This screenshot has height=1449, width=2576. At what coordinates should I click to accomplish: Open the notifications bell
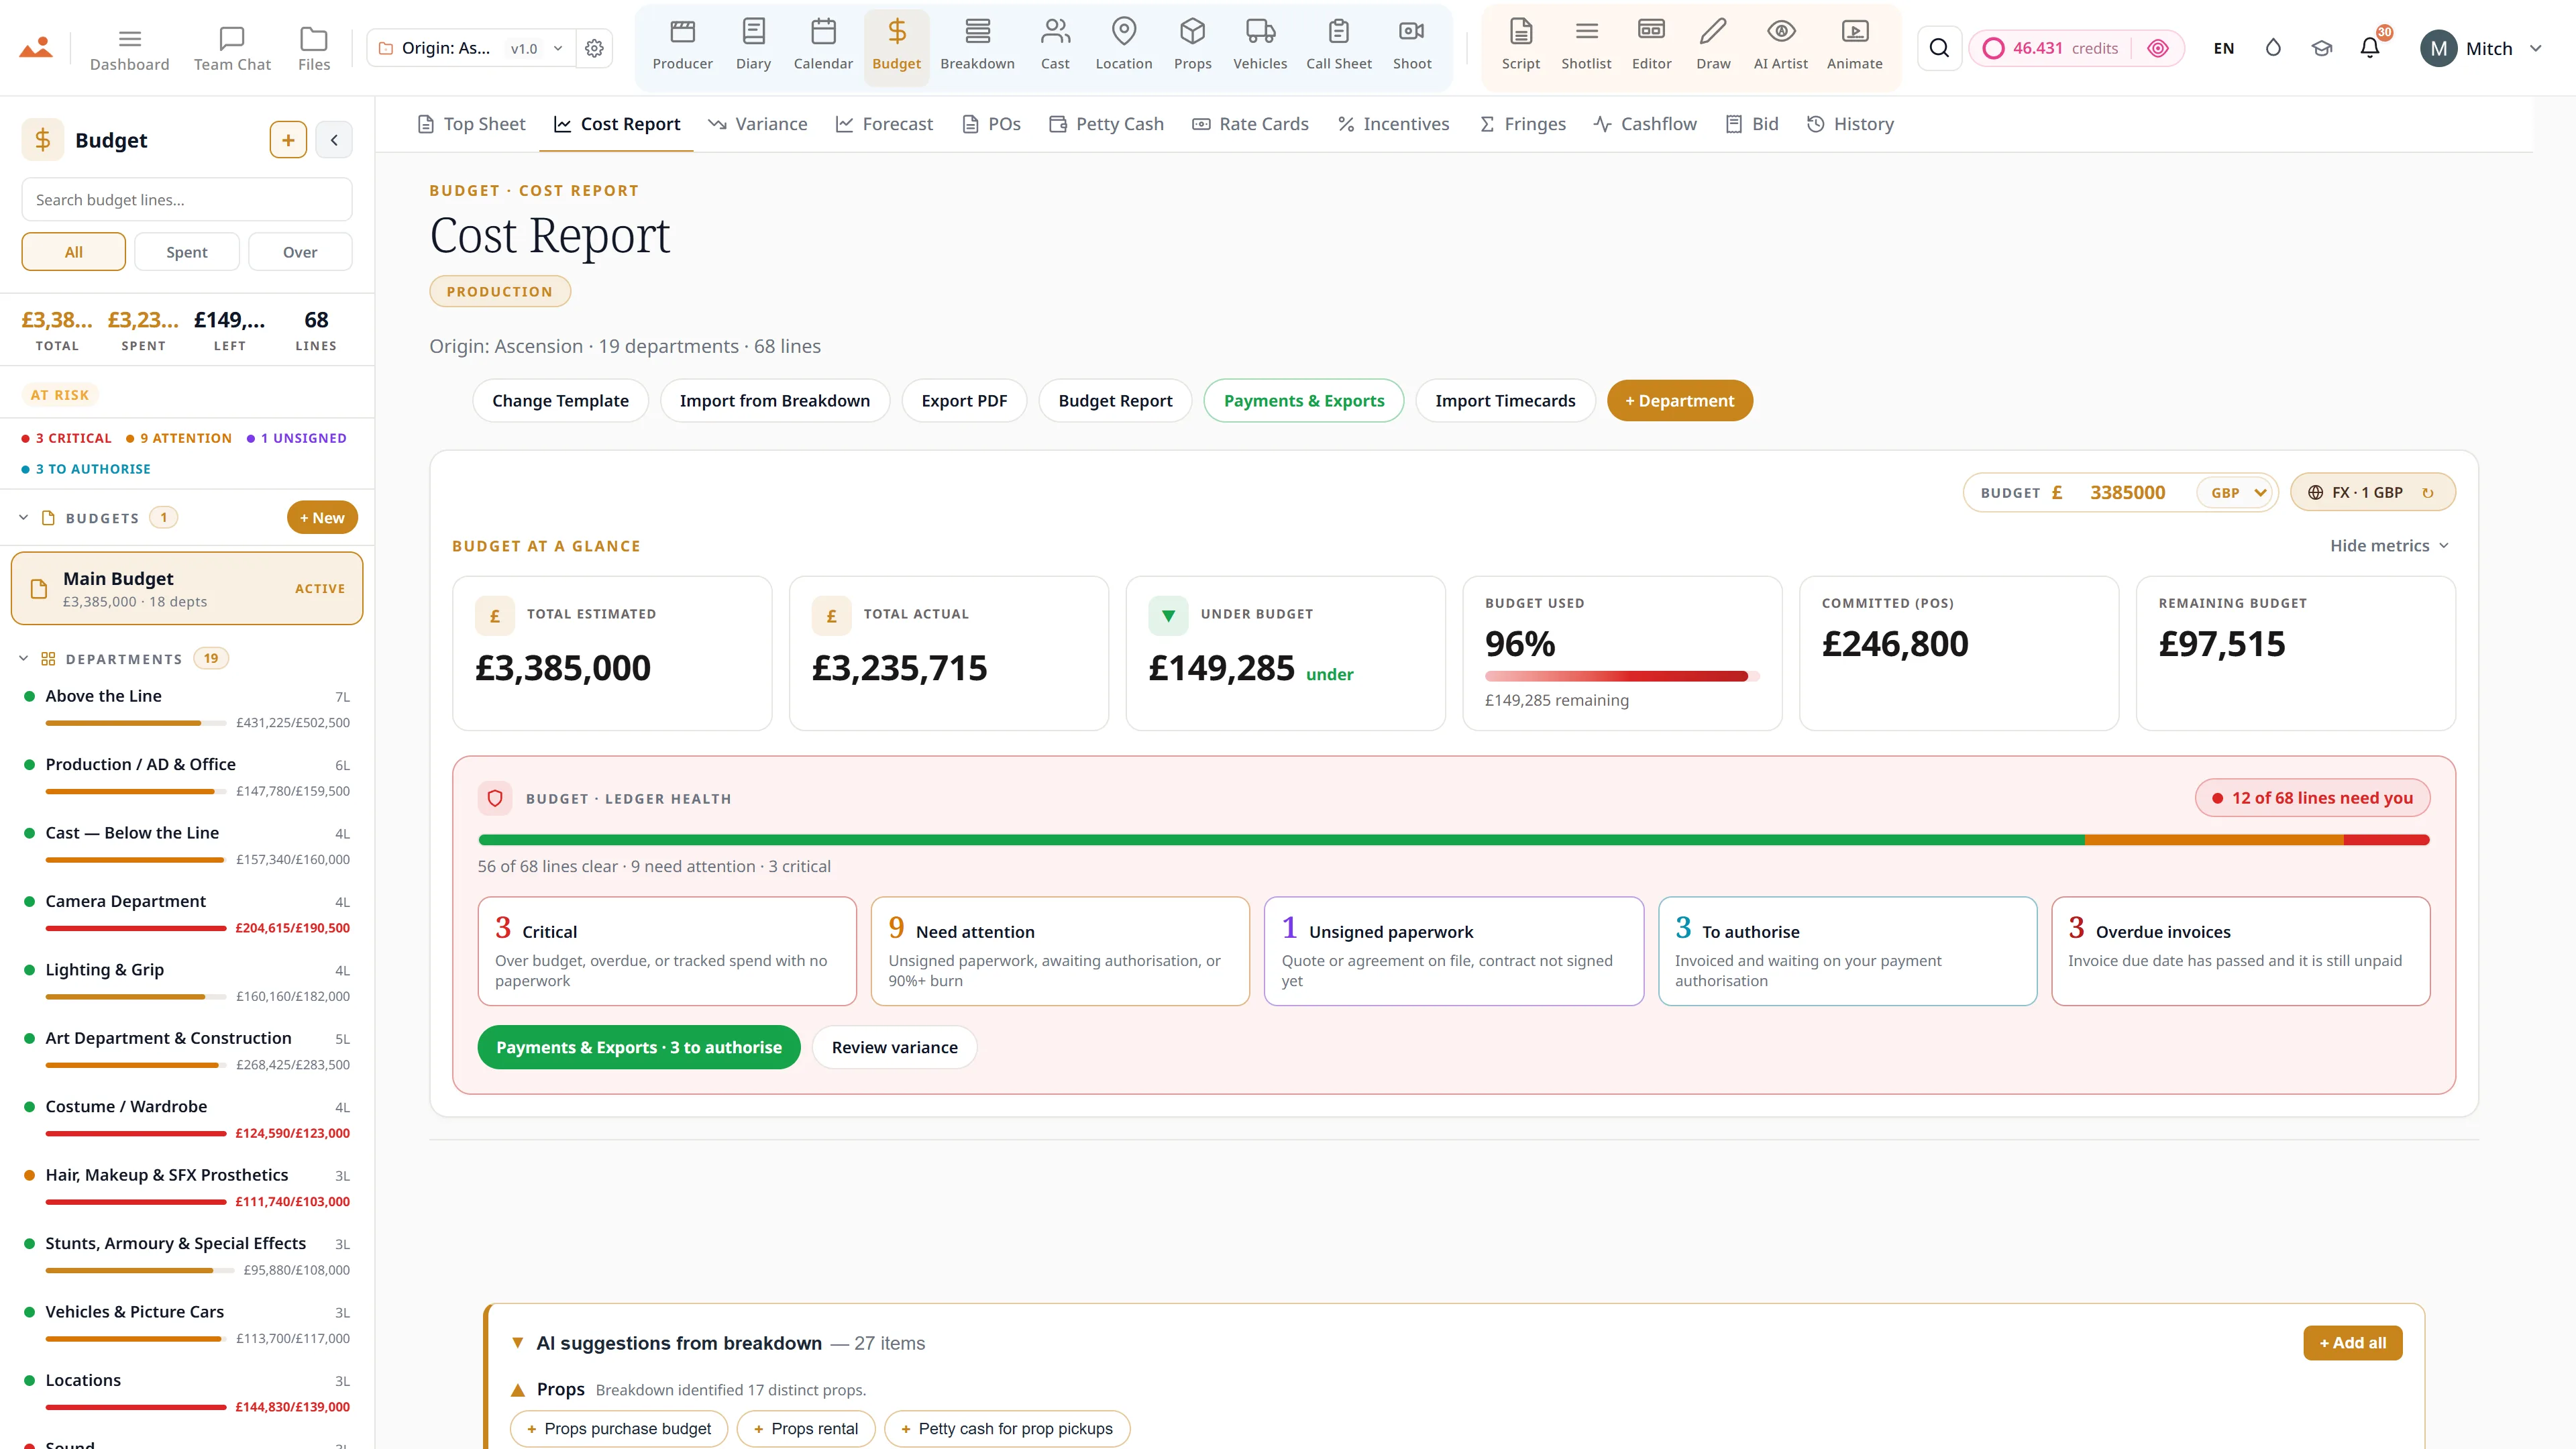2369,48
